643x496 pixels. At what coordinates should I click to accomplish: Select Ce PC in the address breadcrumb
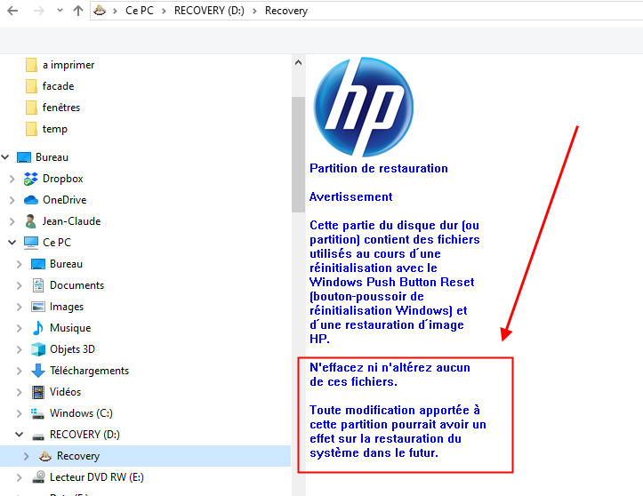[x=140, y=11]
